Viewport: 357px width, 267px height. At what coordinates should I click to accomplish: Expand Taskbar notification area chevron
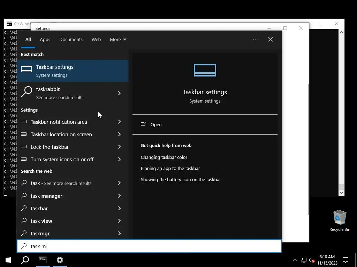tap(119, 122)
